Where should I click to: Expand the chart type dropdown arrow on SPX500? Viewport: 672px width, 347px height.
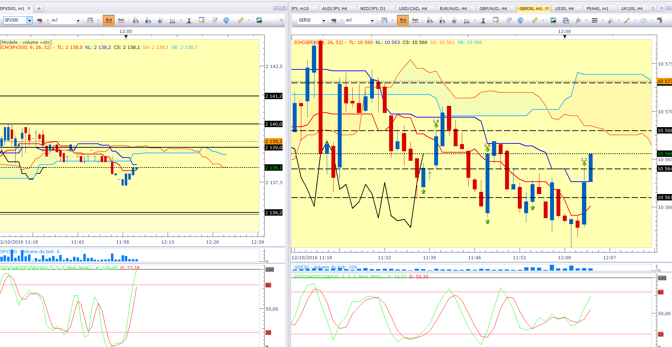click(x=98, y=21)
